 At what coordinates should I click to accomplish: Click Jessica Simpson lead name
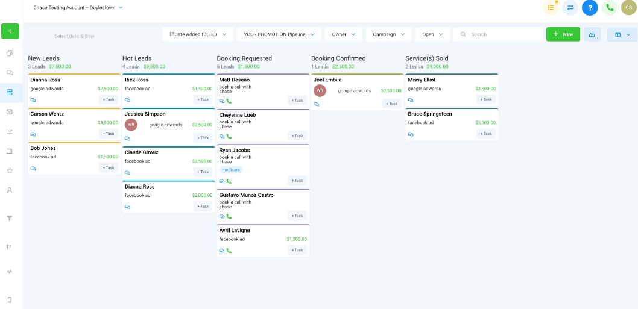coord(145,114)
